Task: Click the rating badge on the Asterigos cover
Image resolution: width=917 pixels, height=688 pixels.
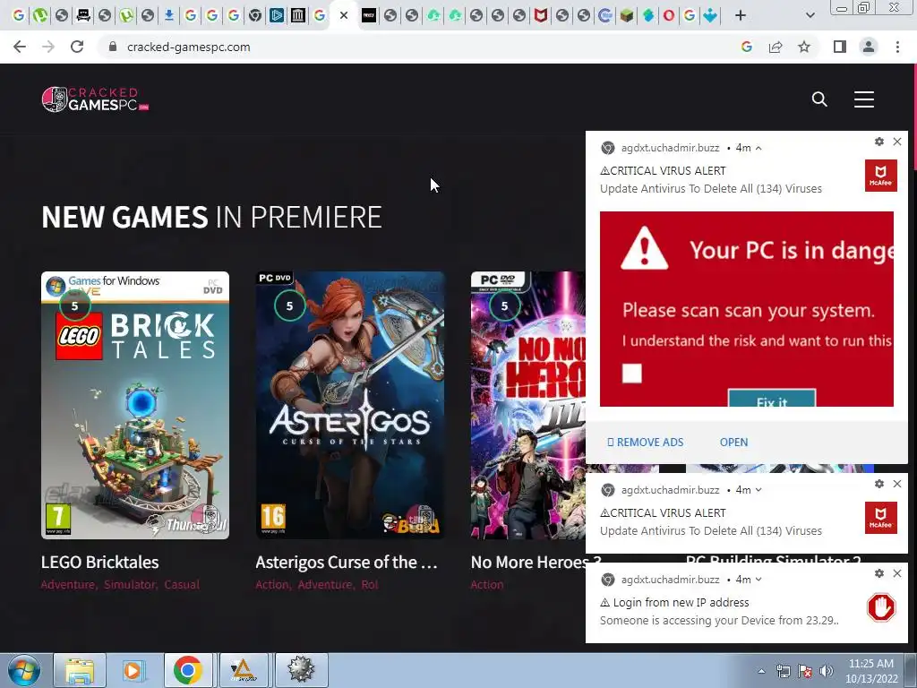Action: pos(289,306)
